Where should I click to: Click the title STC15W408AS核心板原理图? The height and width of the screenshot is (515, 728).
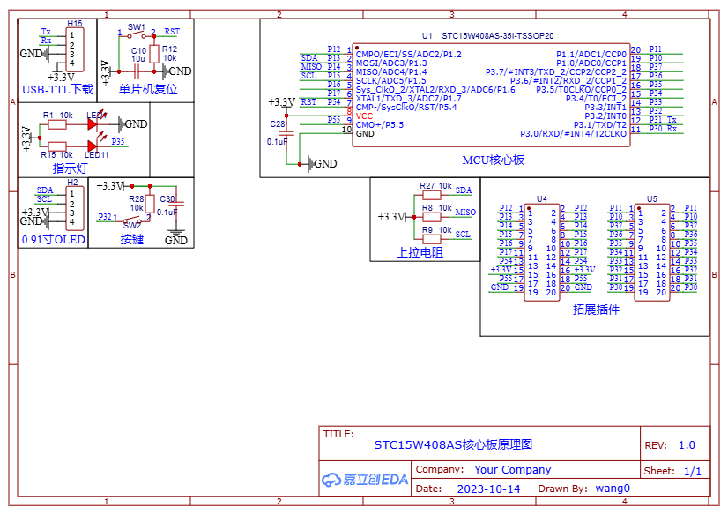[x=453, y=444]
